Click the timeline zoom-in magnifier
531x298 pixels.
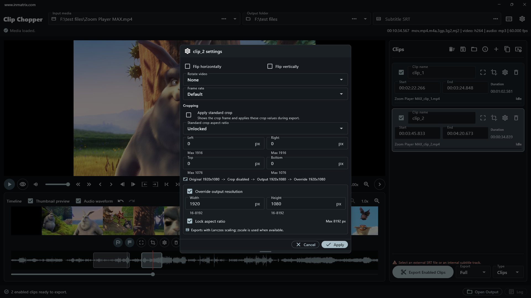coord(377,201)
